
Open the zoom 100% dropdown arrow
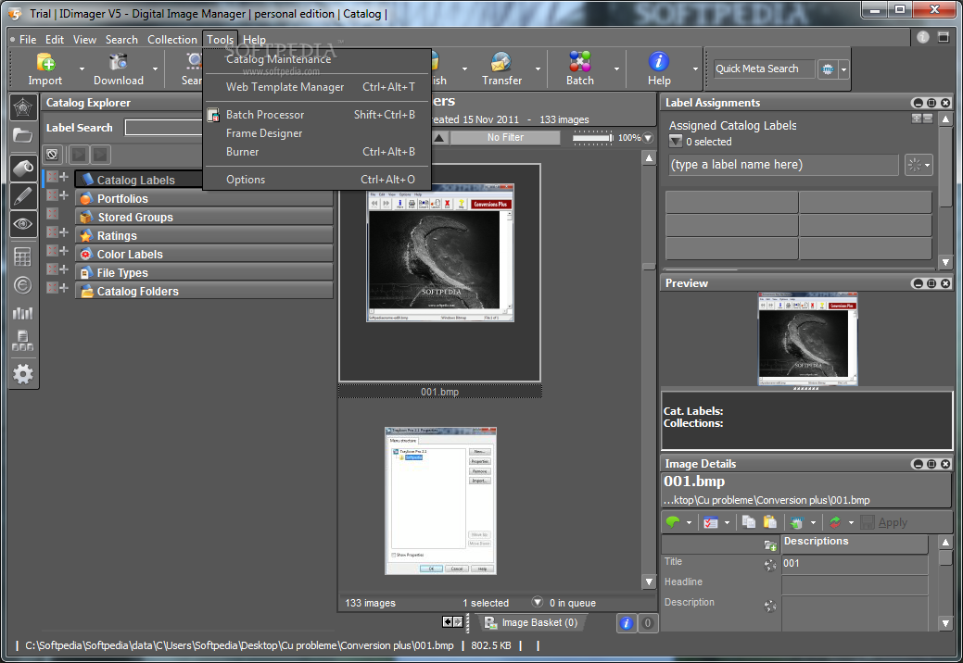click(648, 138)
